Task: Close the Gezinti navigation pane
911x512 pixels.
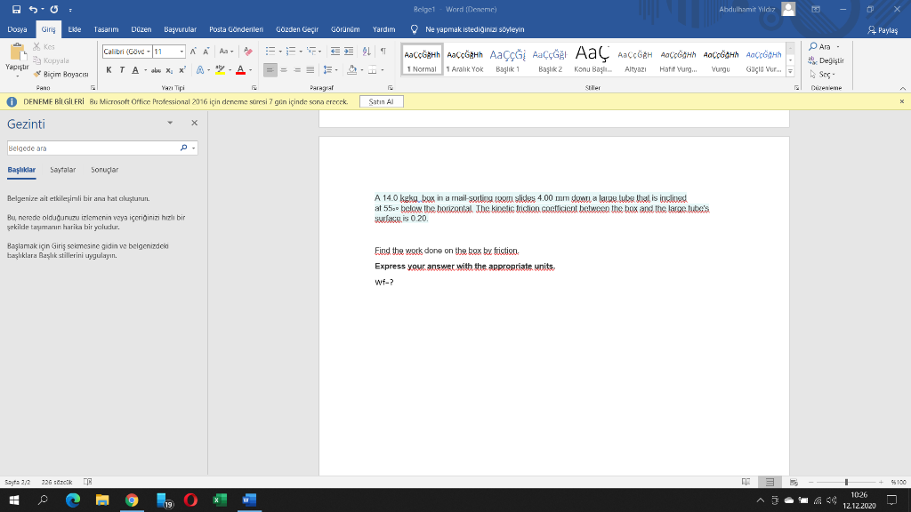Action: pyautogui.click(x=194, y=123)
